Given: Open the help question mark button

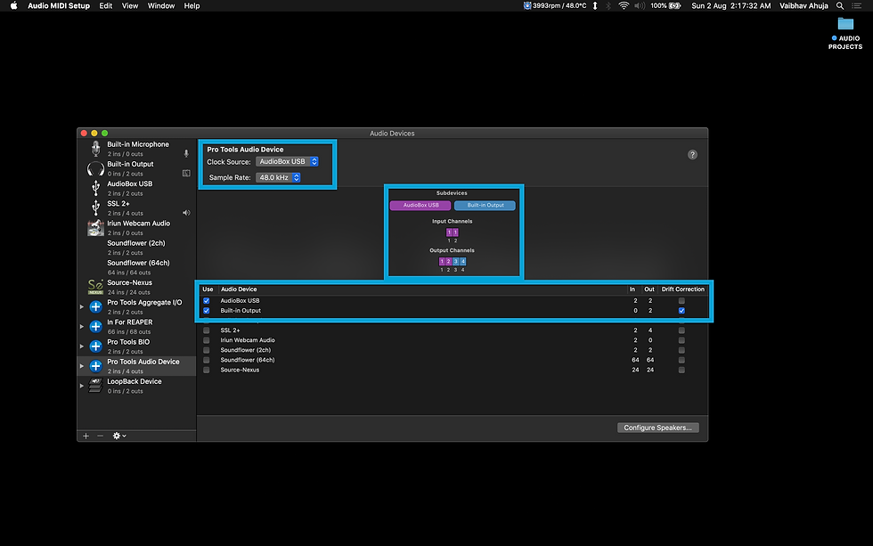Looking at the screenshot, I should point(692,155).
